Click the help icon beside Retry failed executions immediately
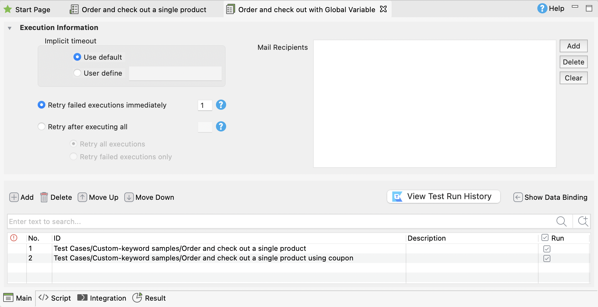598x307 pixels. (221, 105)
